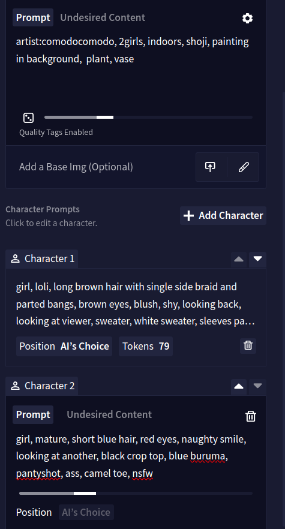This screenshot has height=529, width=285.
Task: Move Character 1 down with the arrow
Action: (x=257, y=259)
